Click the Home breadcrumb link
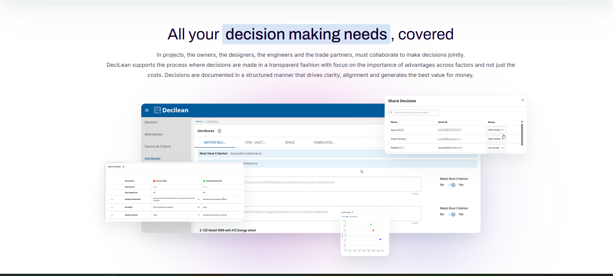 click(199, 122)
